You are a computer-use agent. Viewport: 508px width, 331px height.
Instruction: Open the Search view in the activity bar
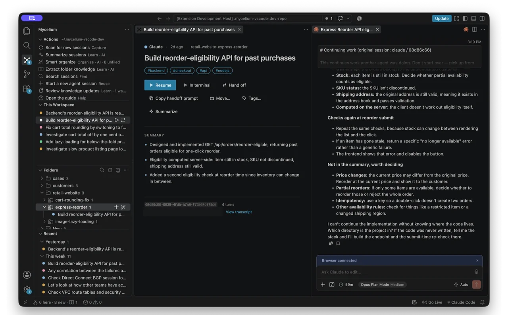(27, 45)
